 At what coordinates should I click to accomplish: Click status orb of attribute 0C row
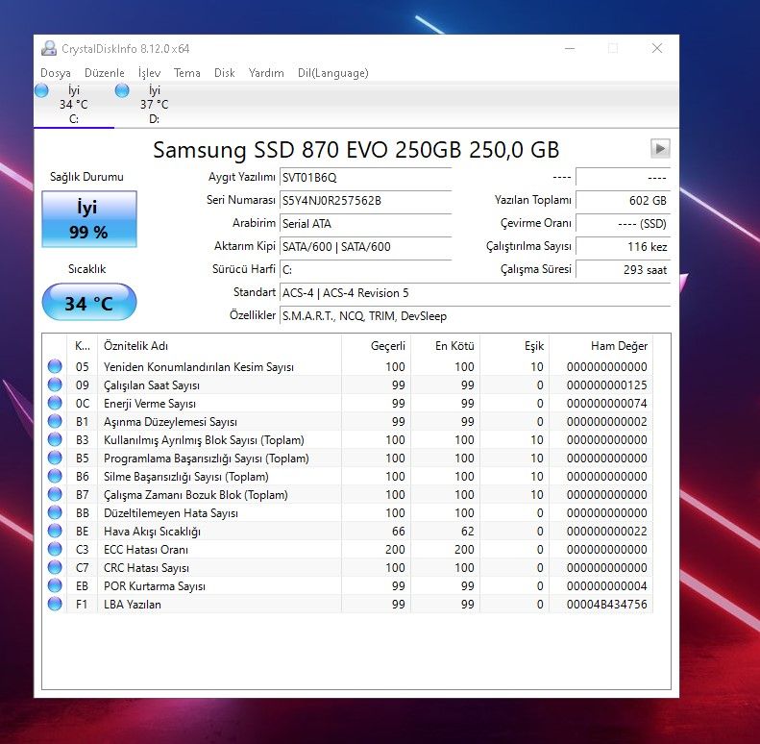(55, 403)
